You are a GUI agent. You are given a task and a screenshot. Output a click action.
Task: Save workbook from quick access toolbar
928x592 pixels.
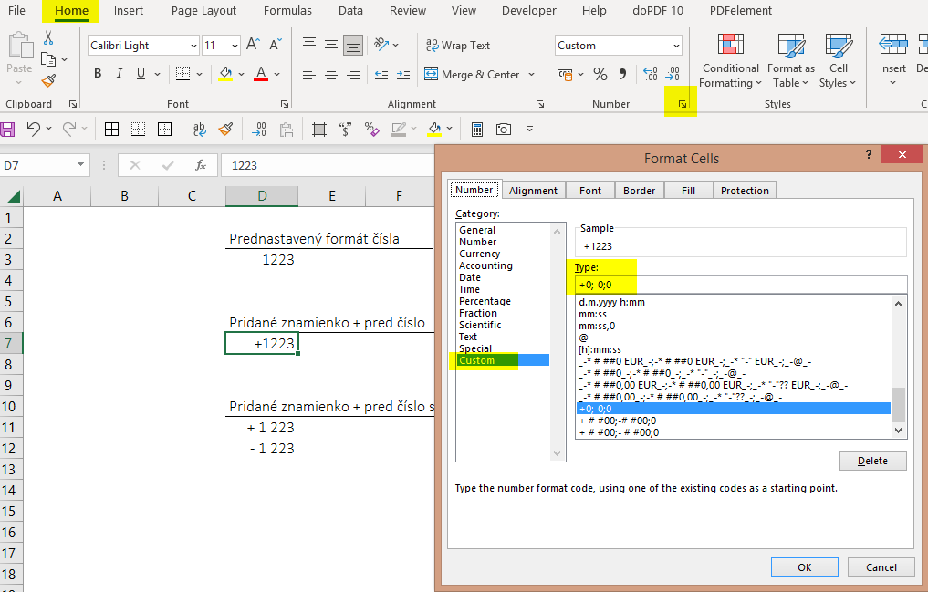click(x=7, y=129)
